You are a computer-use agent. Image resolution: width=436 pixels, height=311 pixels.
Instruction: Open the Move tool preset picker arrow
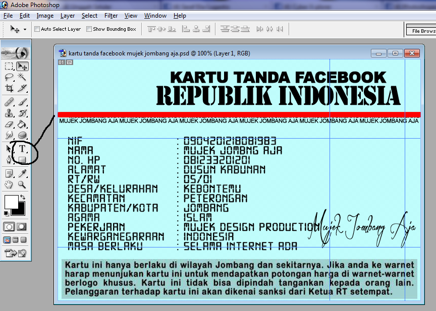[x=25, y=29]
